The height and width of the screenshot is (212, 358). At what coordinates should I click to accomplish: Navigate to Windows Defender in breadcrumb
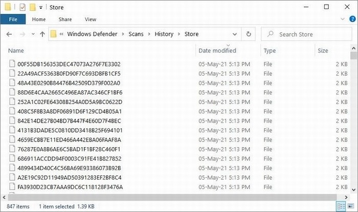(x=92, y=34)
